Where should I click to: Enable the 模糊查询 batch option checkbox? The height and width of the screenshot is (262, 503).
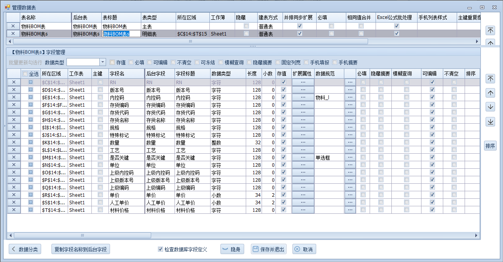tap(221, 62)
